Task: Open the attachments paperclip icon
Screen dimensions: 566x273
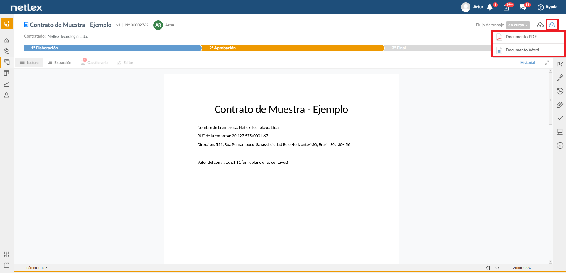Action: (560, 105)
